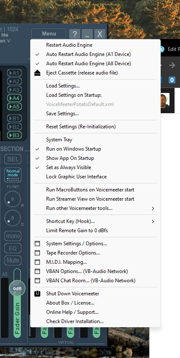Viewport: 180px width, 358px height.
Task: Open the question mark help button
Action: (75, 34)
